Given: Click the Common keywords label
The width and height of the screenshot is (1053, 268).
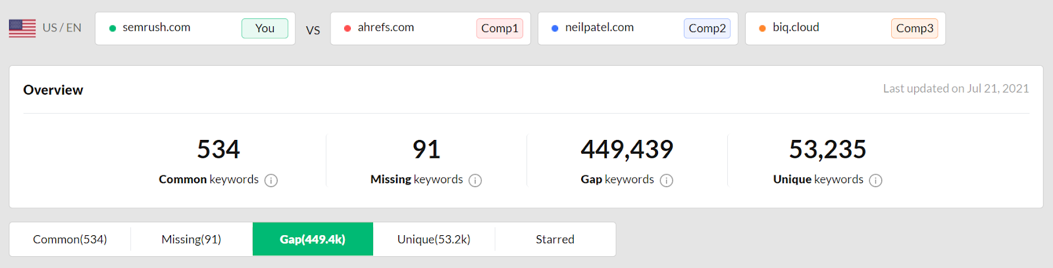Looking at the screenshot, I should (x=209, y=179).
